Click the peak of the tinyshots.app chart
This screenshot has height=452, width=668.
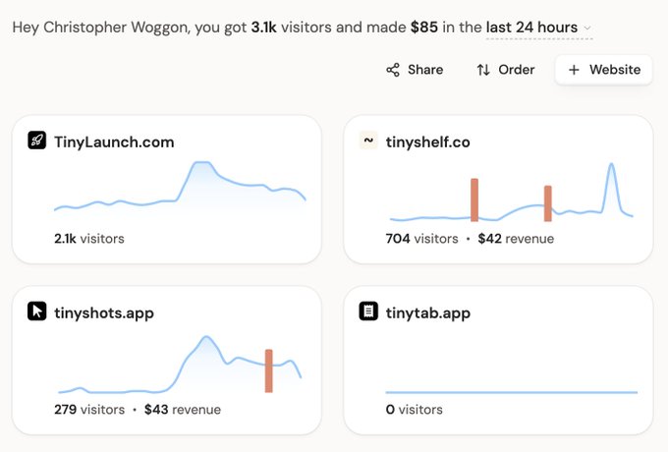(x=206, y=338)
